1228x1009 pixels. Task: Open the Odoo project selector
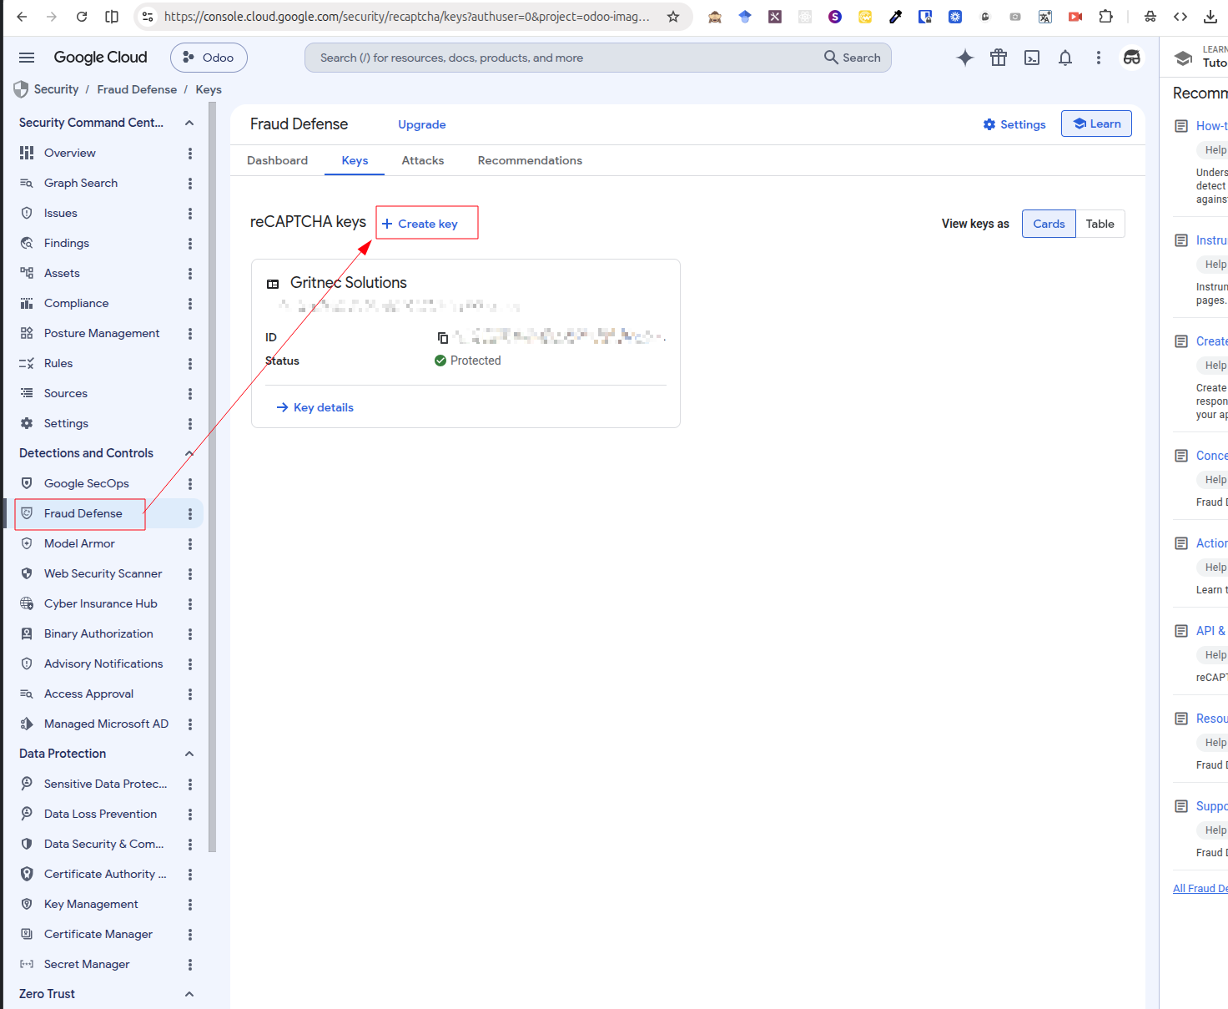pyautogui.click(x=209, y=58)
